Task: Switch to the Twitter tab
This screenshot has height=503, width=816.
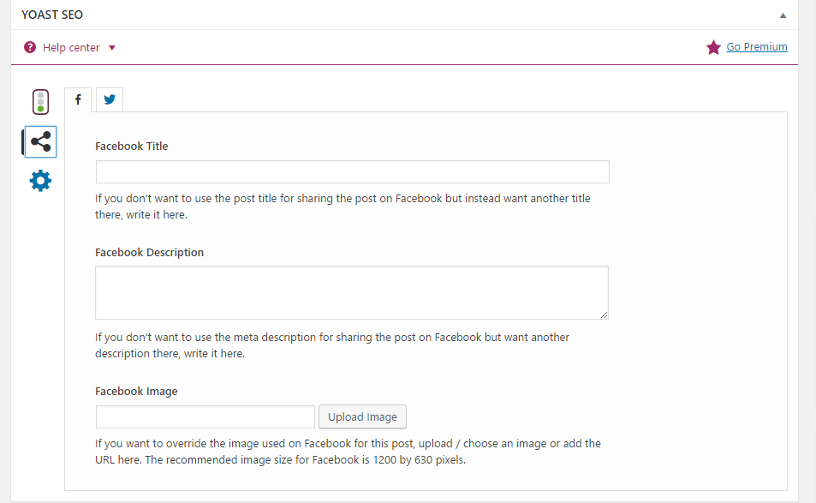Action: tap(110, 99)
